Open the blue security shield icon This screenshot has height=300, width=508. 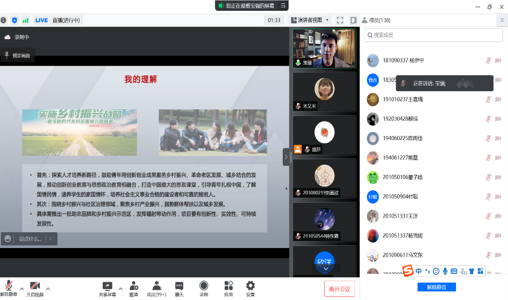(14, 20)
